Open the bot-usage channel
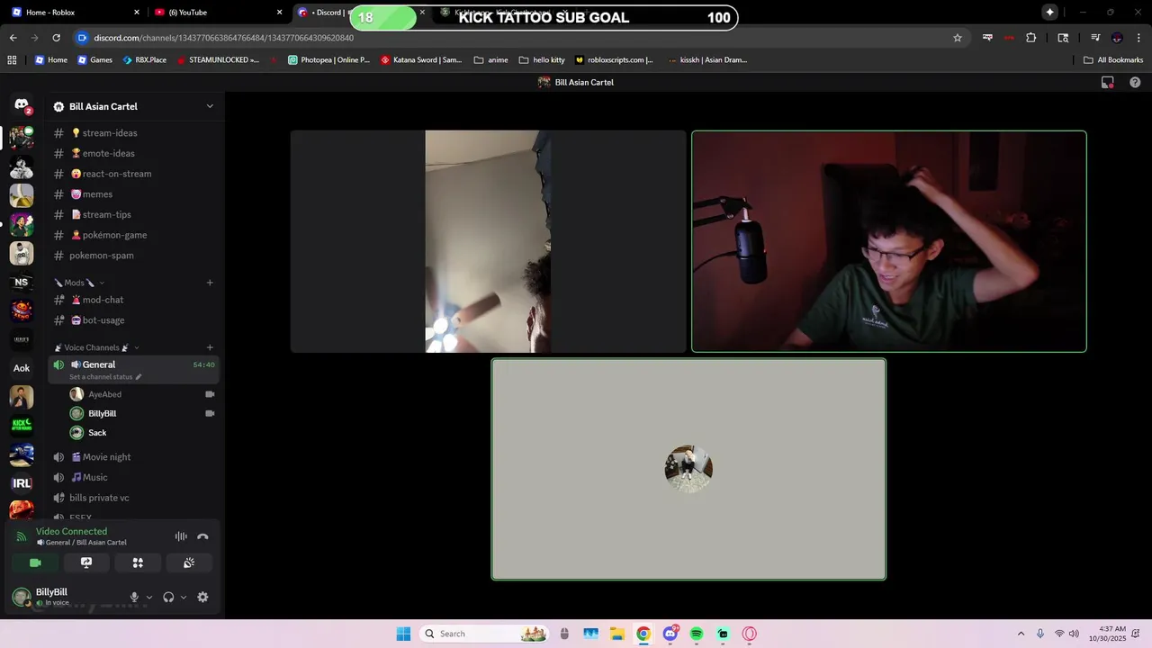 pos(132,320)
